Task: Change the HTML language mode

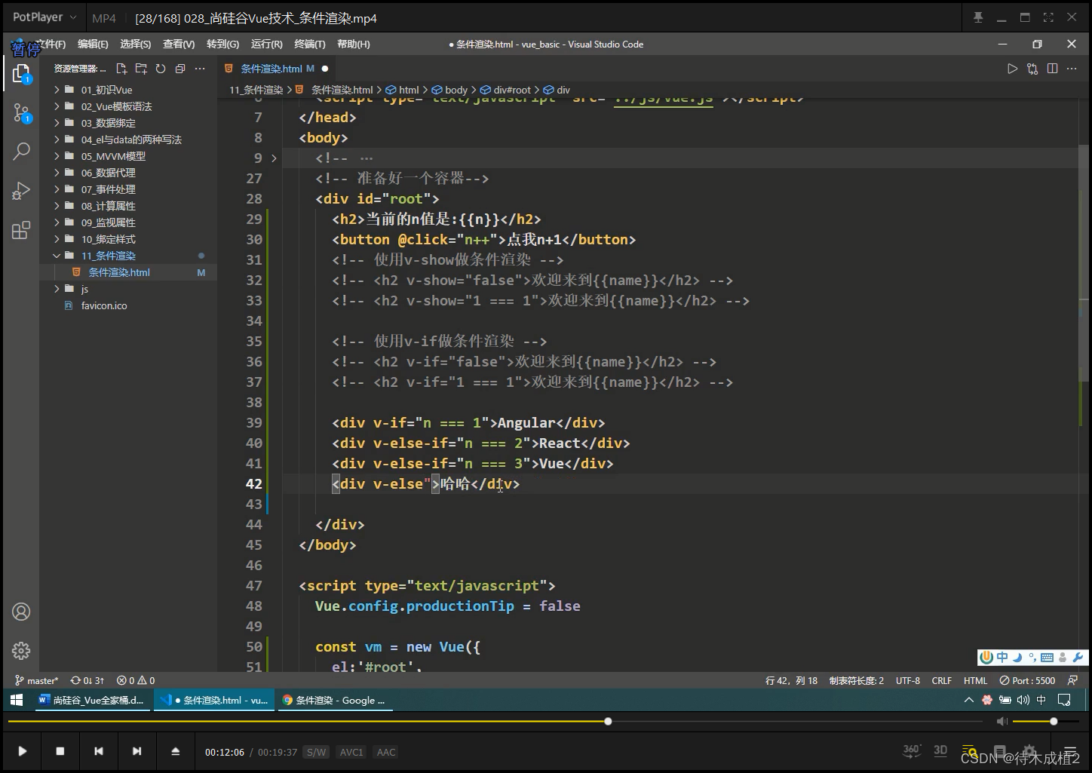Action: pos(975,680)
